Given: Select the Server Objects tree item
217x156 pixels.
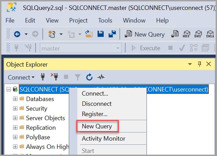Looking at the screenshot, I should (x=46, y=118).
